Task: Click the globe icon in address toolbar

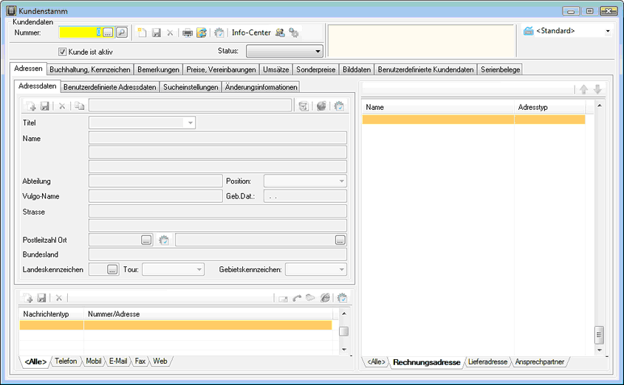Action: pos(321,106)
